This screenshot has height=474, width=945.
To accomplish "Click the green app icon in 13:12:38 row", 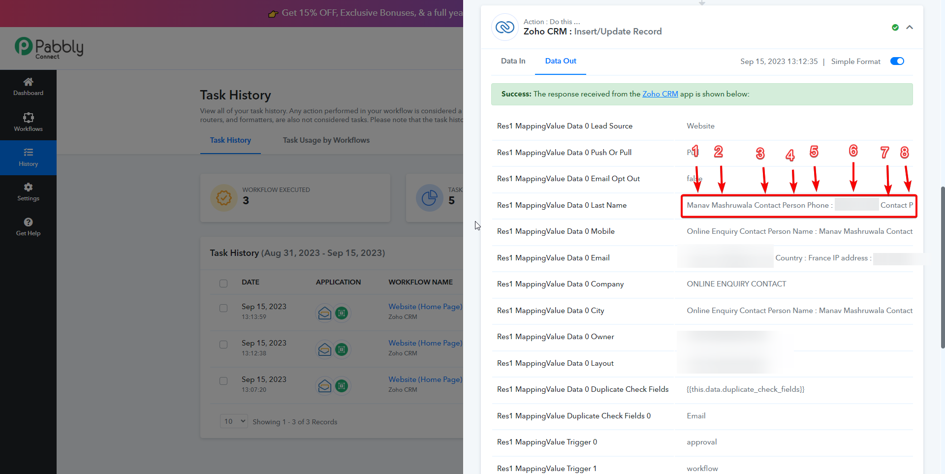I will 342,349.
